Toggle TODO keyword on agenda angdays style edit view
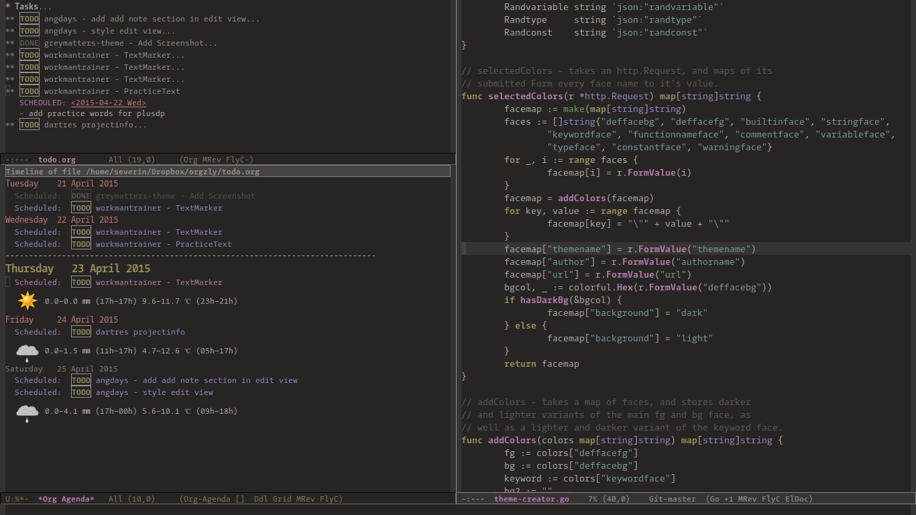Viewport: 916px width, 515px height. pyautogui.click(x=81, y=392)
